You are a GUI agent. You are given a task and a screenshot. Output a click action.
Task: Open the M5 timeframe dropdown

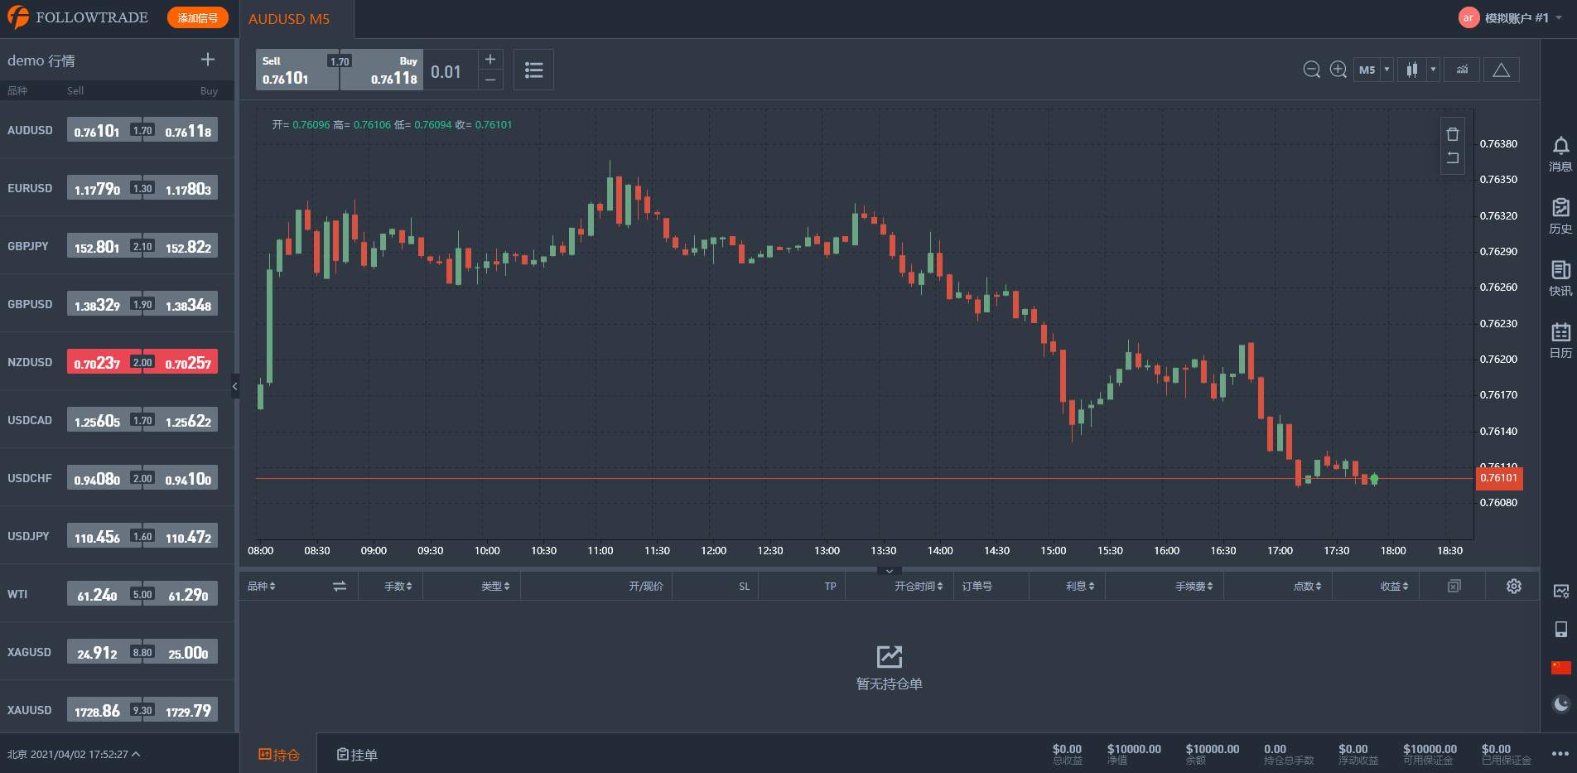pyautogui.click(x=1373, y=70)
